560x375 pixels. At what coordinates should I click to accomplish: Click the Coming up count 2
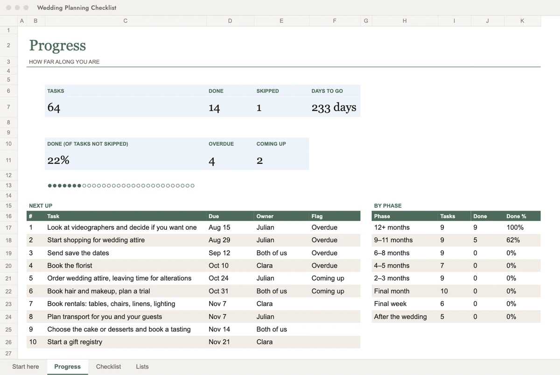(259, 161)
